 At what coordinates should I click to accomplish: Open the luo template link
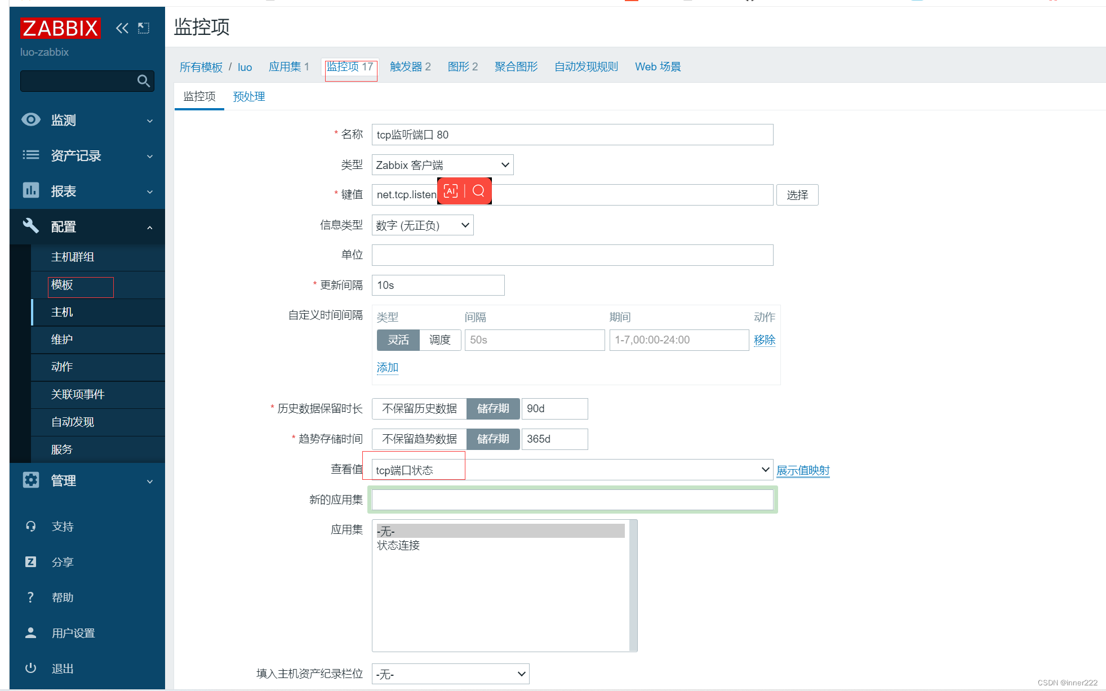click(245, 67)
